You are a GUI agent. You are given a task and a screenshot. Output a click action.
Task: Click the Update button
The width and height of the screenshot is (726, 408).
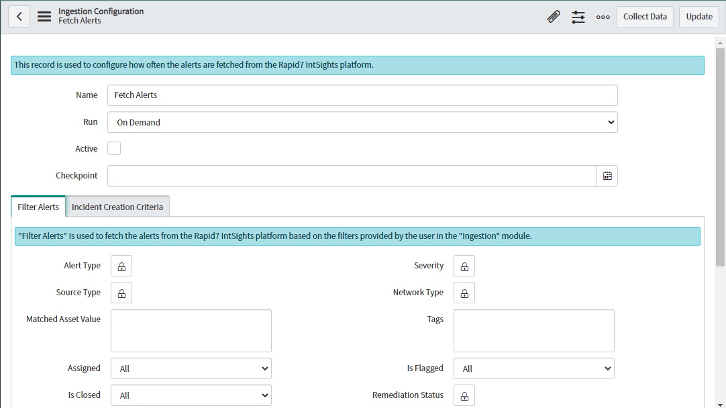tap(699, 17)
